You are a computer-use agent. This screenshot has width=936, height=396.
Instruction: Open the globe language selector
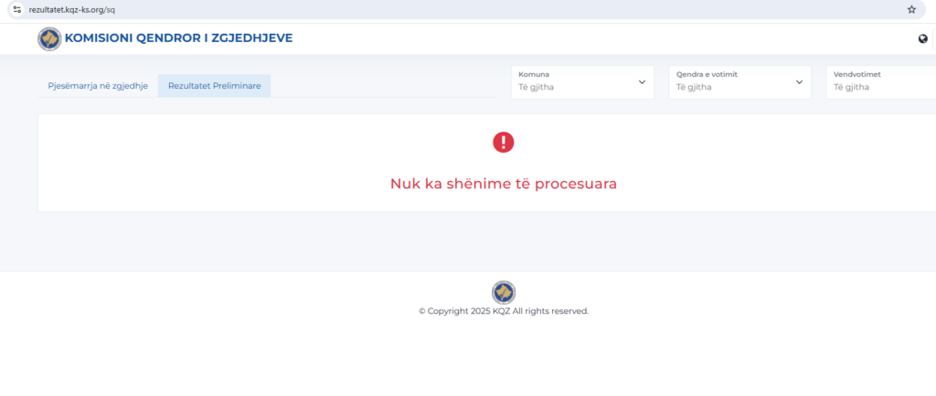(923, 38)
